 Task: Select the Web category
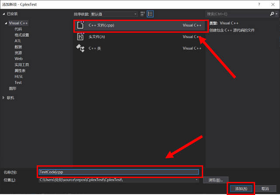(x=19, y=59)
